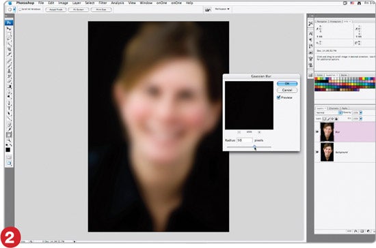Select the Dodge tool
The width and height of the screenshot is (376, 248).
pyautogui.click(x=9, y=97)
